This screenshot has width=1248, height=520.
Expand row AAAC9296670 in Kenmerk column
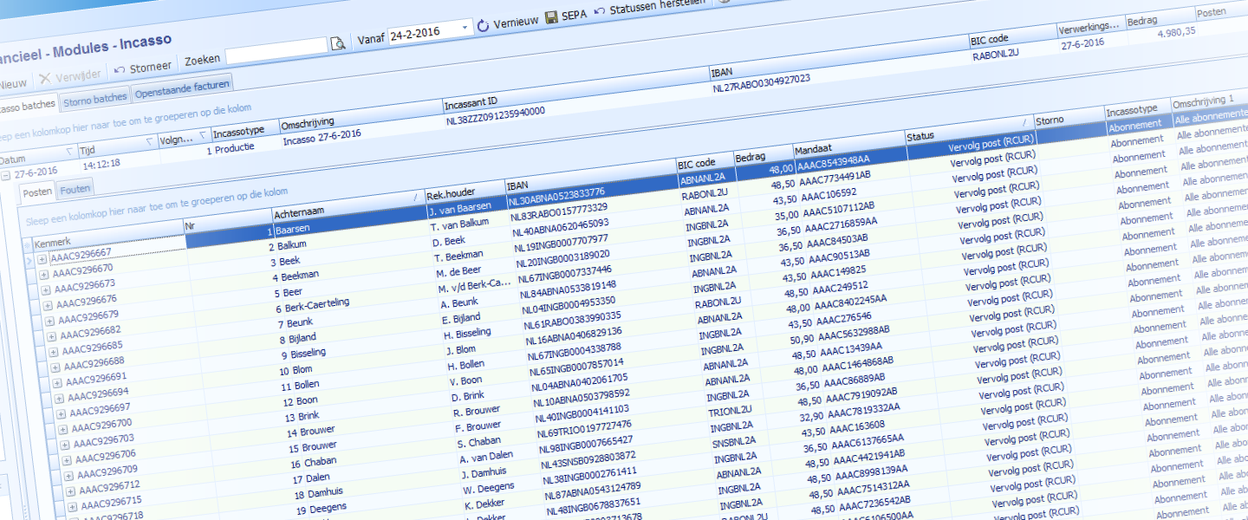[43, 275]
